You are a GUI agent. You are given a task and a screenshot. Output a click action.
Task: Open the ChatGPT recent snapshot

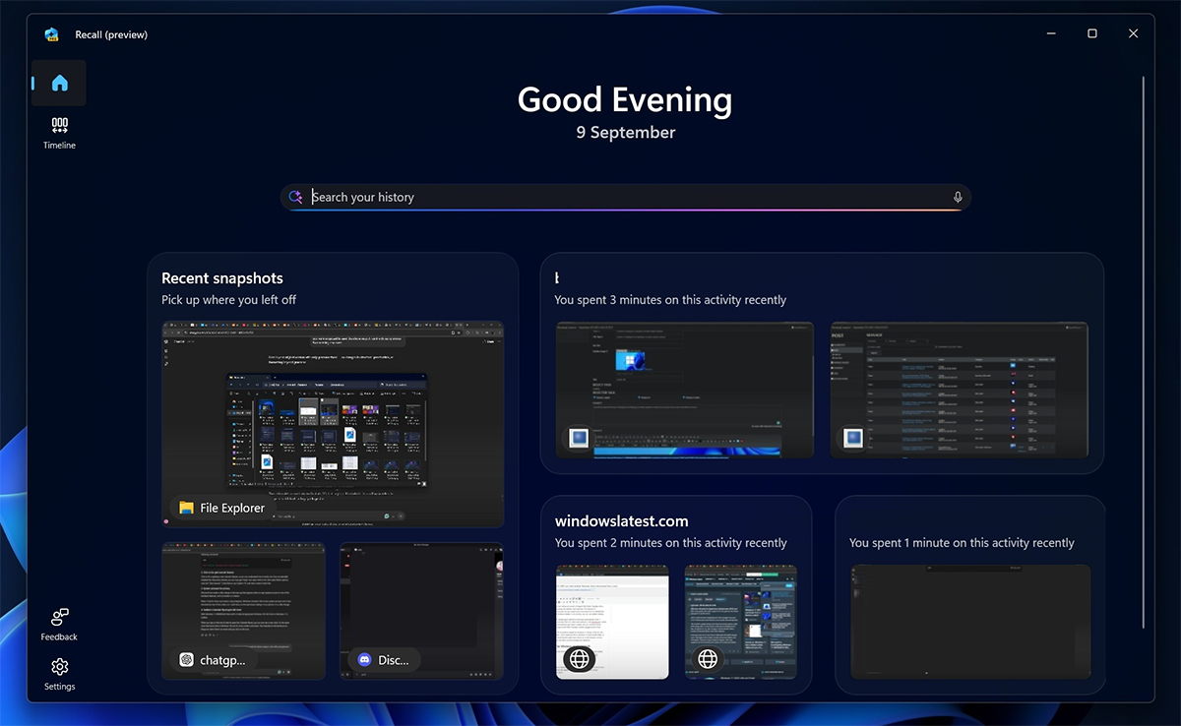243,610
